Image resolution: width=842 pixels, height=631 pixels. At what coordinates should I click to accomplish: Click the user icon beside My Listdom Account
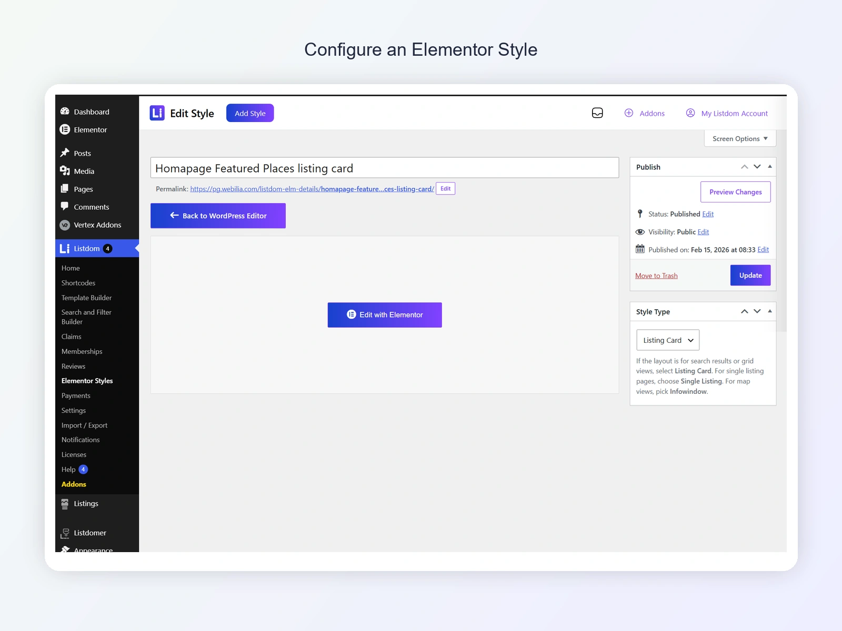click(x=690, y=113)
